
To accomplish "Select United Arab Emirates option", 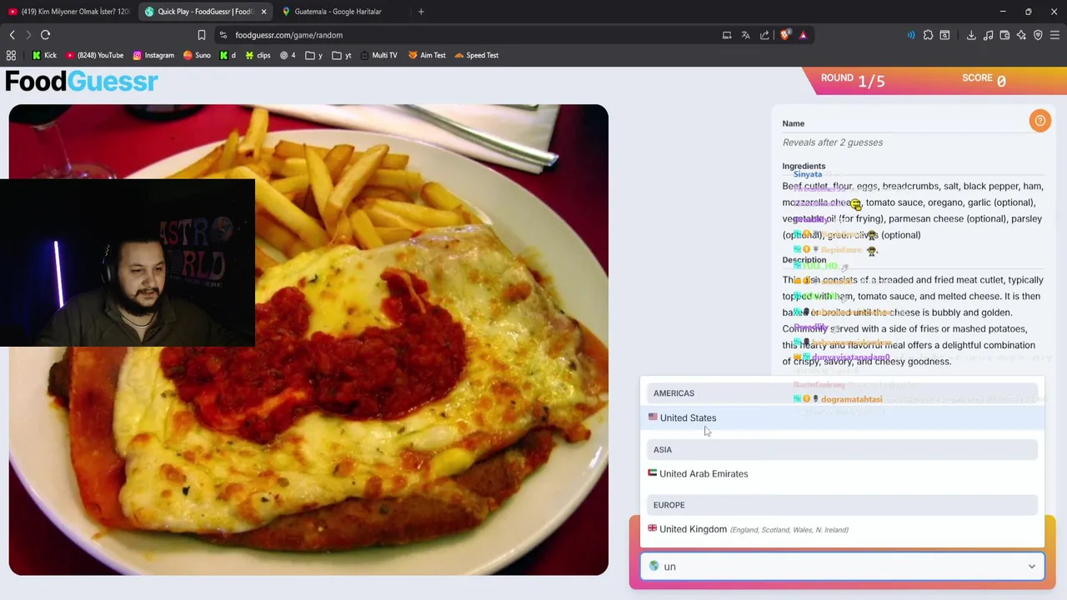I will coord(842,473).
